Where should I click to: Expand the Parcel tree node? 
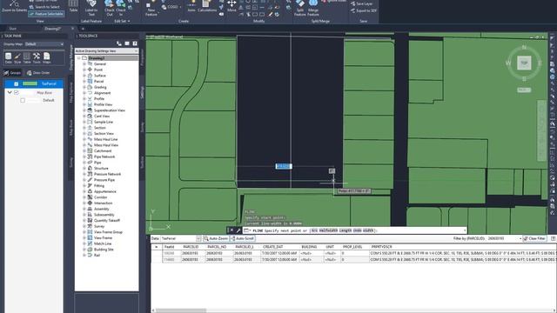click(84, 81)
